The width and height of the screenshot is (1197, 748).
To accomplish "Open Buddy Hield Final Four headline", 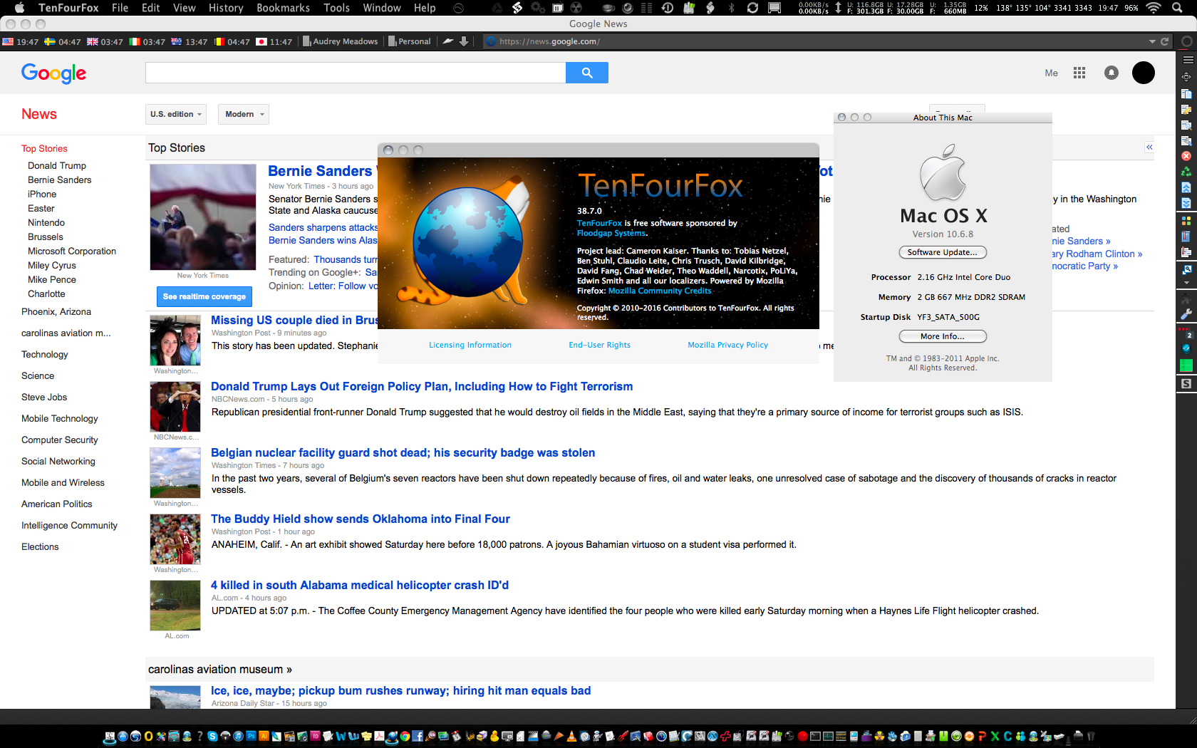I will [x=361, y=519].
